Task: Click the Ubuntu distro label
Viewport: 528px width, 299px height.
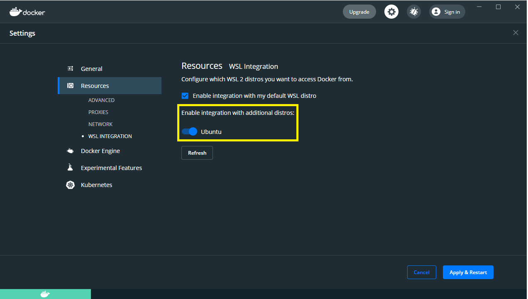Action: (211, 132)
